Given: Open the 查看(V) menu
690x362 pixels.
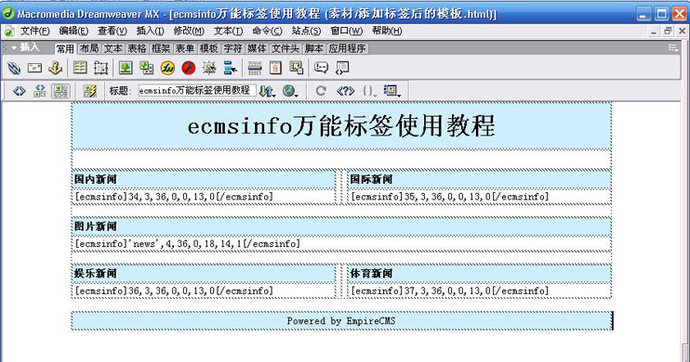Looking at the screenshot, I should click(113, 31).
